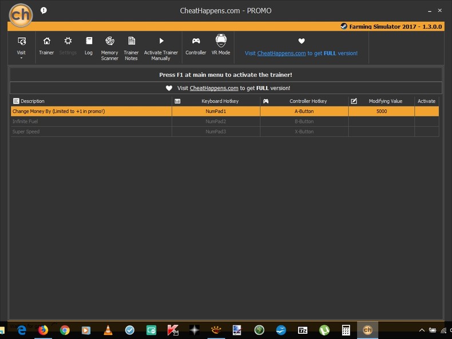Click the NumPad2 hotkey cell
The width and height of the screenshot is (452, 339).
point(216,122)
